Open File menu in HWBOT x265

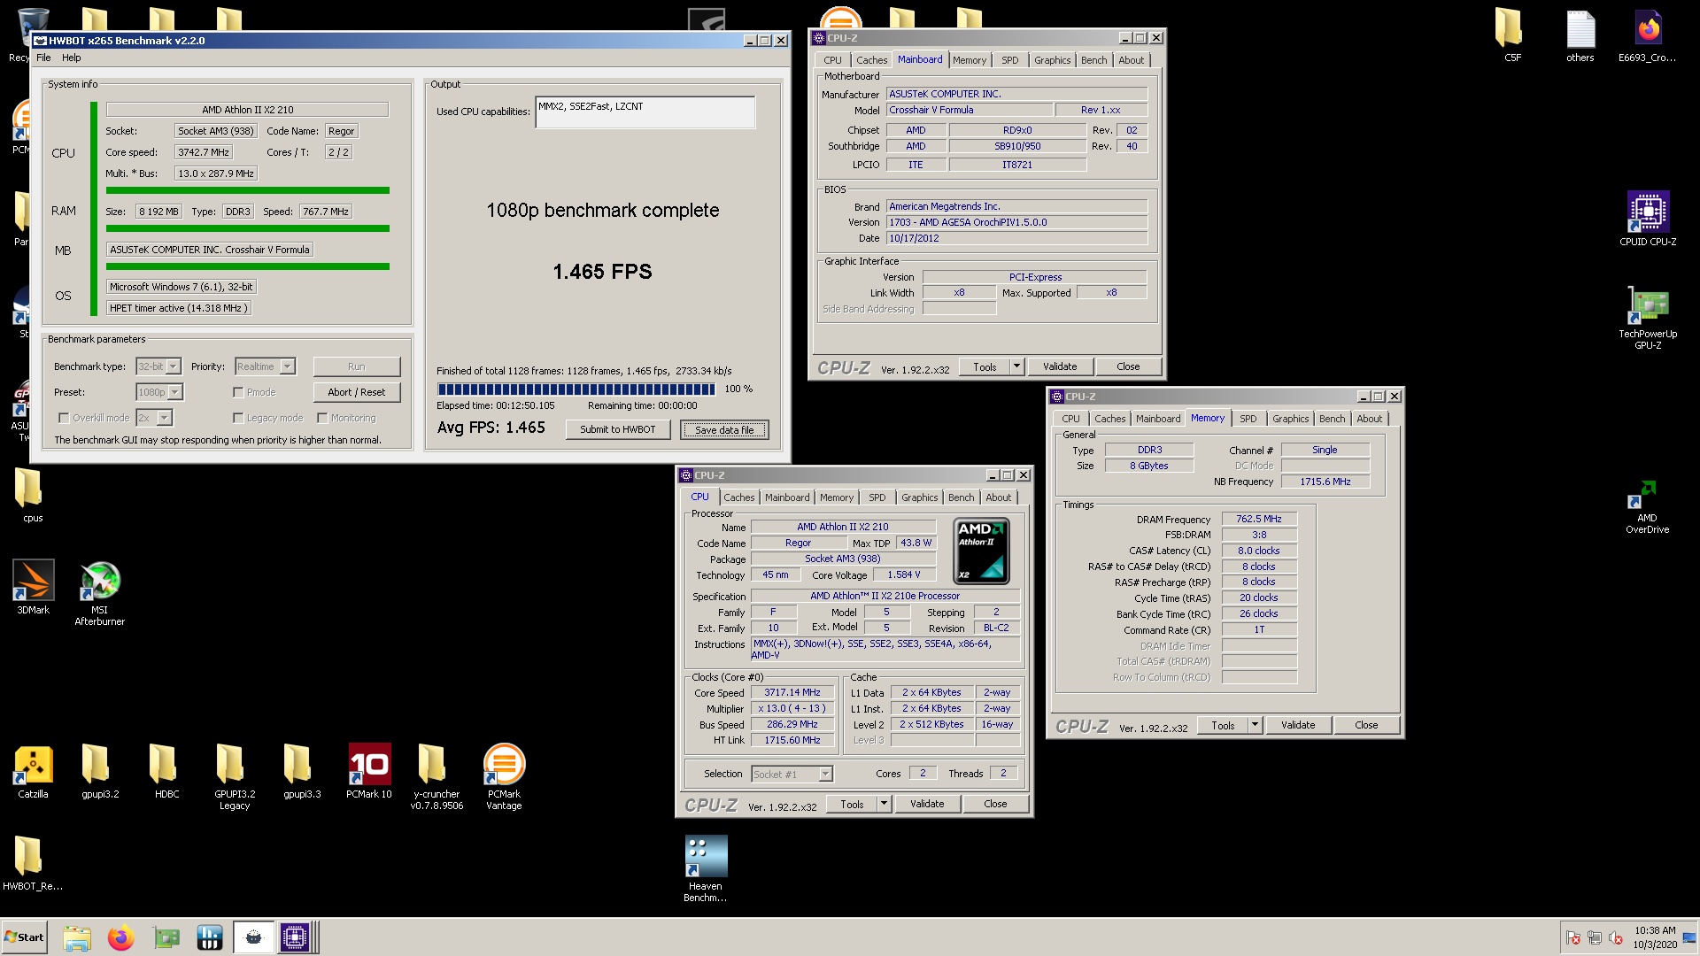43,58
